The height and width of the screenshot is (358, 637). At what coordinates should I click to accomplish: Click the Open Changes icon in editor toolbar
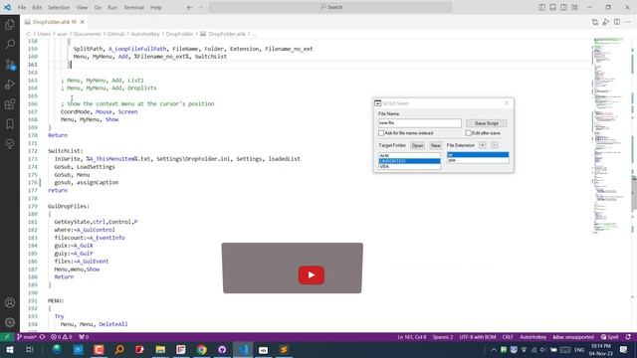tap(595, 22)
